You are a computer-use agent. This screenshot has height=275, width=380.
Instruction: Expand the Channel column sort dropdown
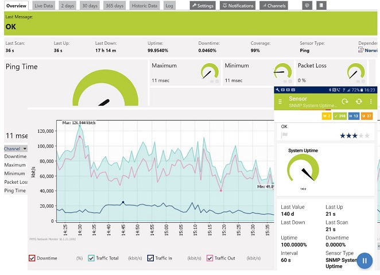point(25,149)
